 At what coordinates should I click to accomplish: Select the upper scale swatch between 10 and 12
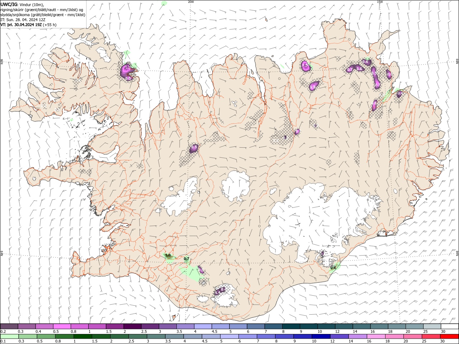[x=326, y=326]
